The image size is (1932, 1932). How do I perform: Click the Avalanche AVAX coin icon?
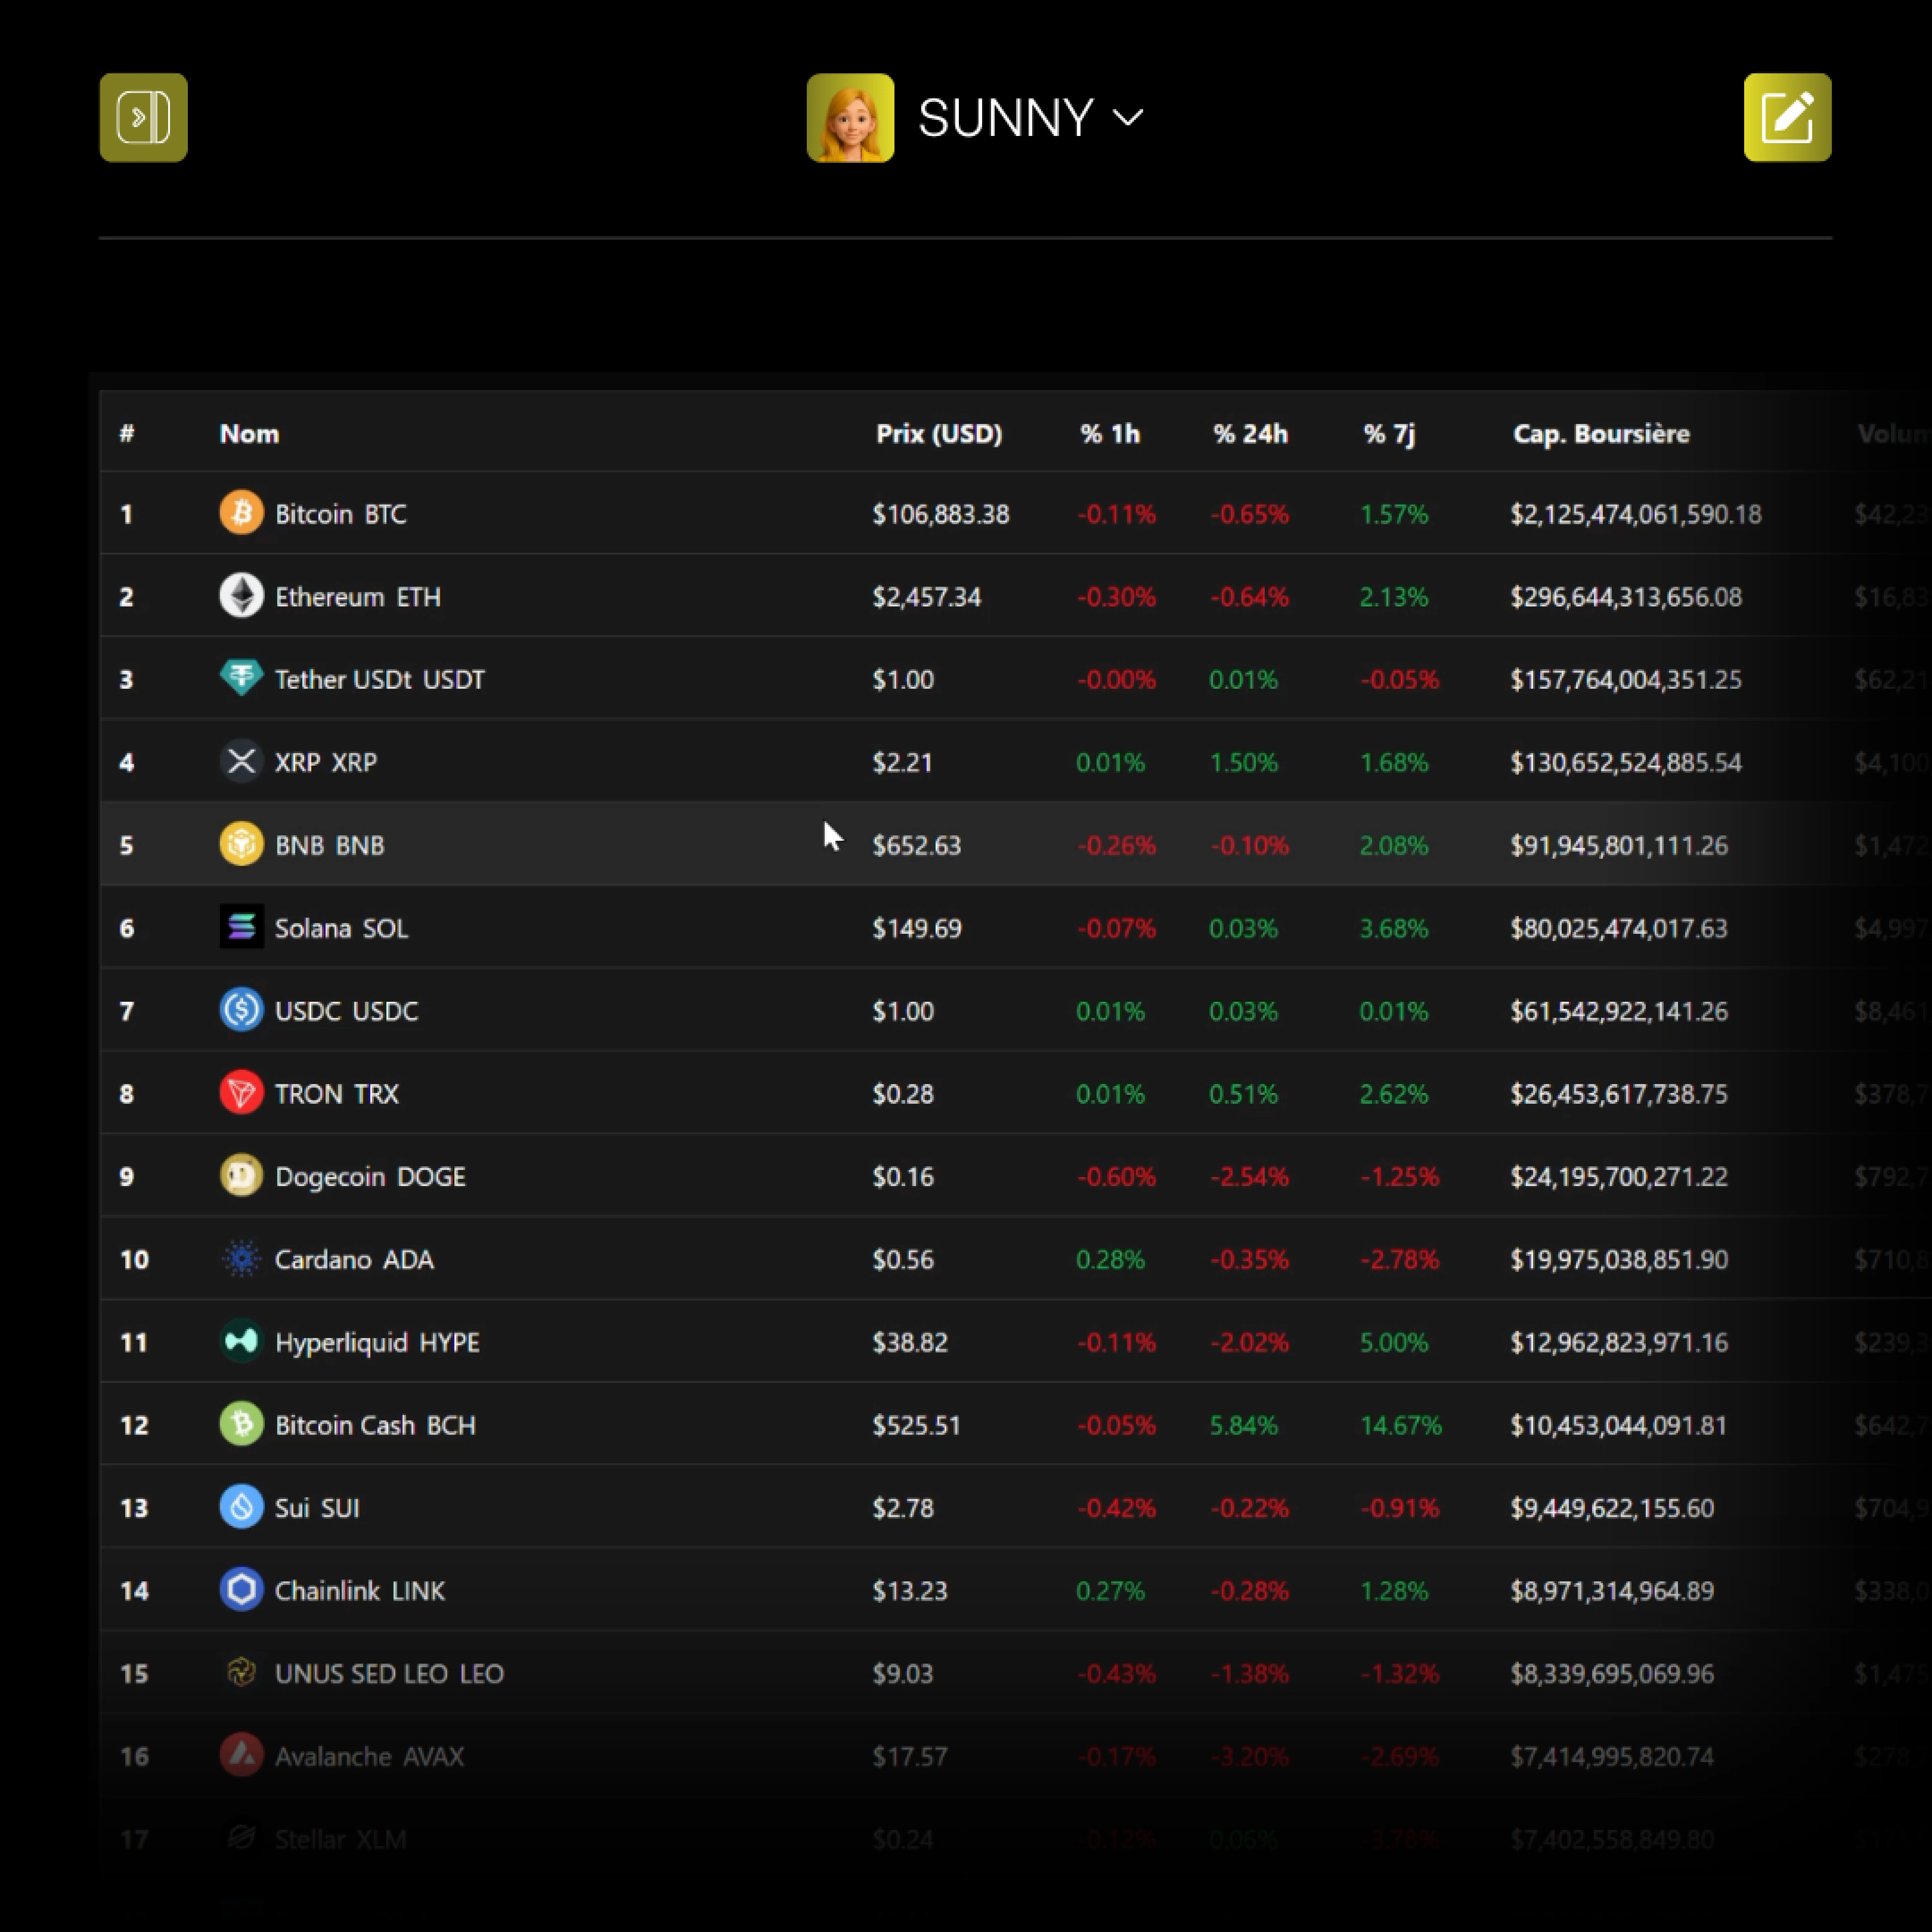point(241,1755)
